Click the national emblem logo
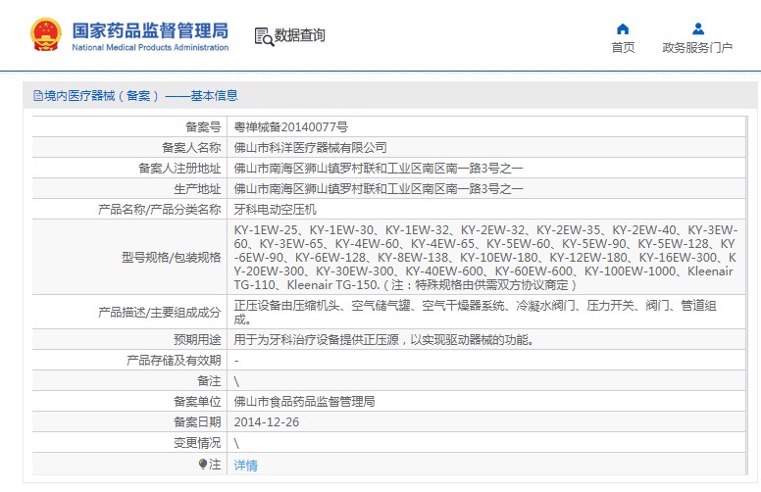The height and width of the screenshot is (492, 761). 46,34
